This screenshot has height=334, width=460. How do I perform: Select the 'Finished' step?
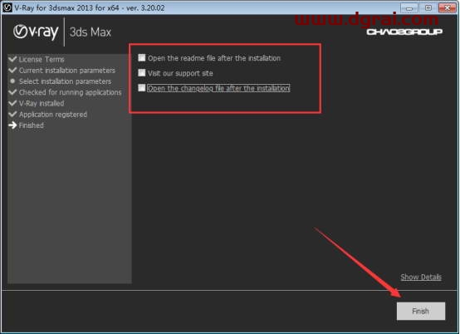31,125
